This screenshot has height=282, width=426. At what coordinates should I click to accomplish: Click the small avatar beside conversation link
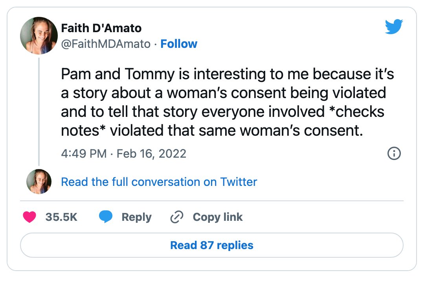coord(39,182)
